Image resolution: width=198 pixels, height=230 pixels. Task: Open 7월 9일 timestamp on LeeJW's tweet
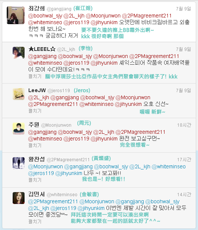pos(183,91)
